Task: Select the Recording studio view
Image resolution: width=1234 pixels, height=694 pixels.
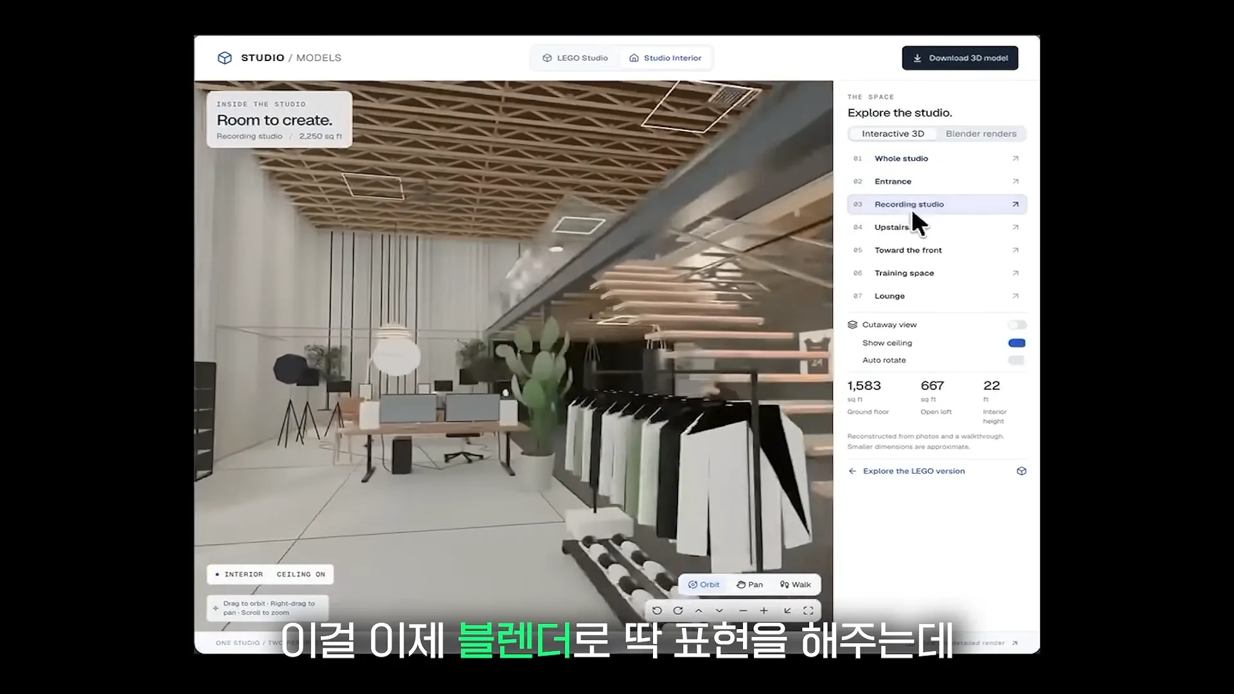Action: pos(937,204)
